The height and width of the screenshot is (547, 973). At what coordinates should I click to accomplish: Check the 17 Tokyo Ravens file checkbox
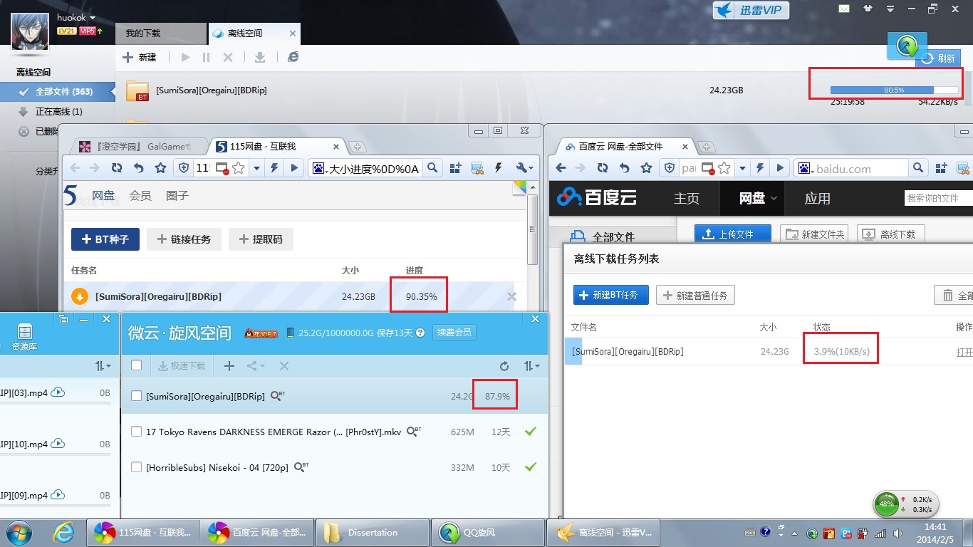point(137,432)
